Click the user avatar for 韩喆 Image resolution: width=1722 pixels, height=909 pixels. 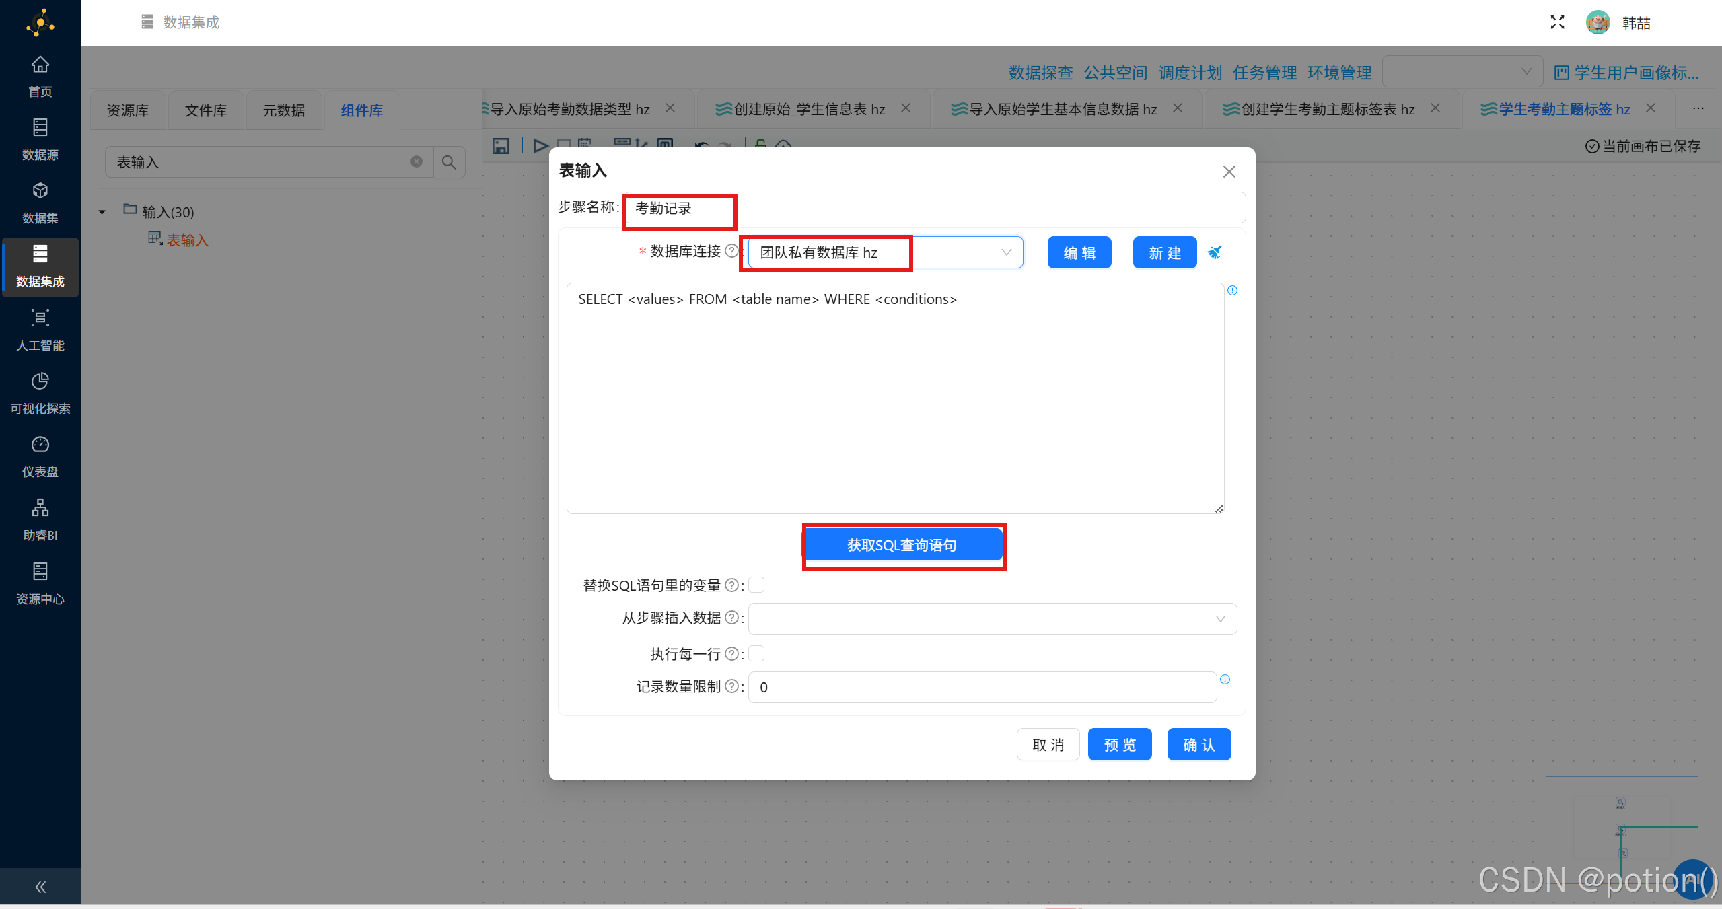pyautogui.click(x=1598, y=22)
